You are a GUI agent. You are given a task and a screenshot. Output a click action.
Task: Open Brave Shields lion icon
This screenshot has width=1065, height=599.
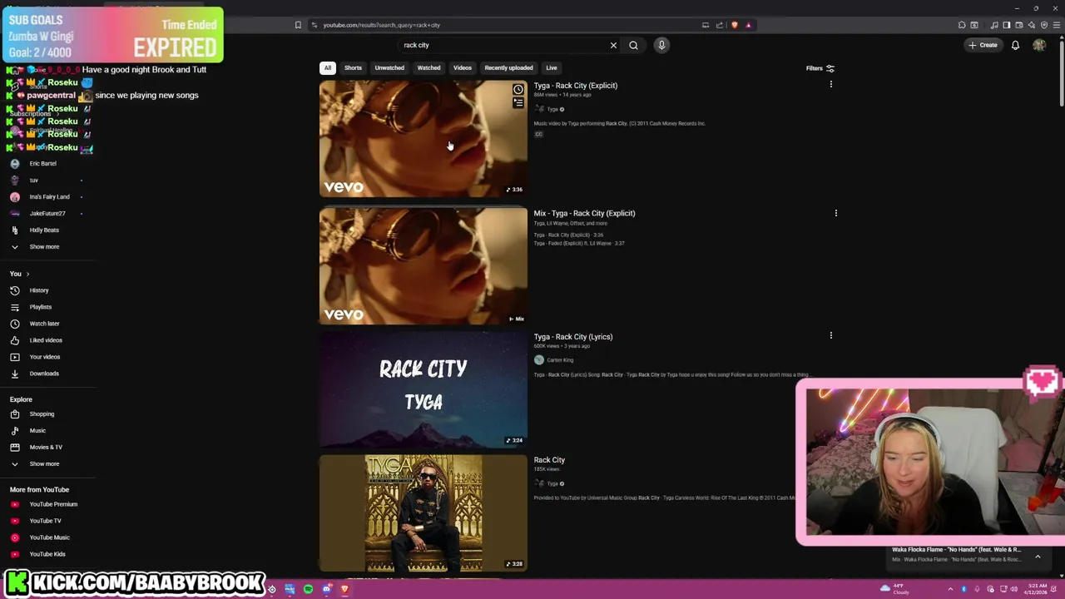[x=734, y=25]
